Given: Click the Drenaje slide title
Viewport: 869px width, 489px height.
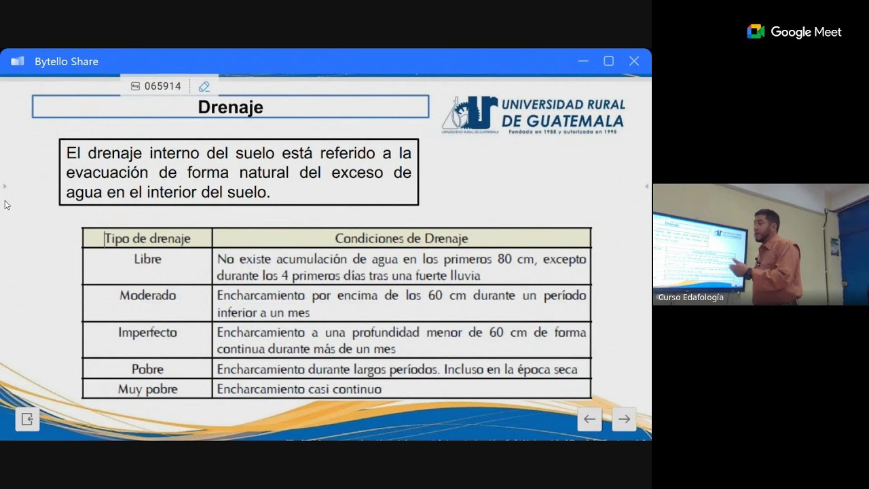Looking at the screenshot, I should pos(231,107).
